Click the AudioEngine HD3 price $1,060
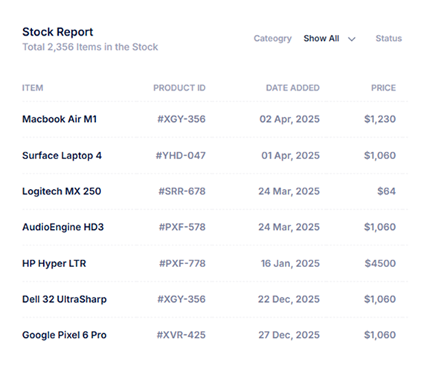The height and width of the screenshot is (372, 424). 380,227
